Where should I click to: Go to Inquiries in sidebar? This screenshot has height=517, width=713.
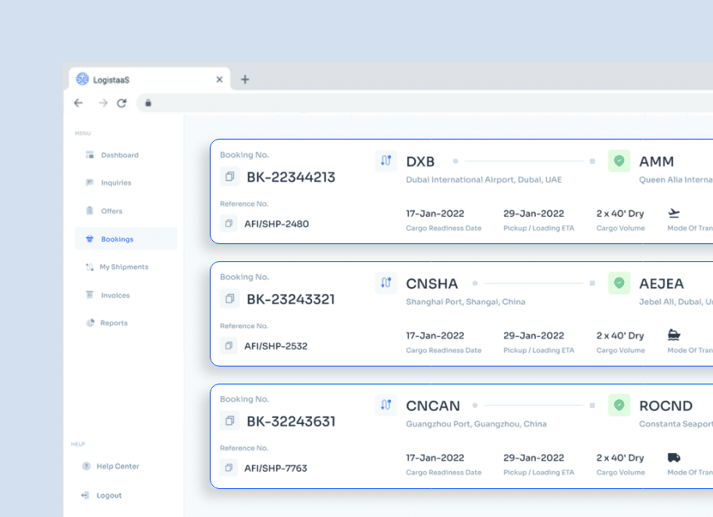(x=115, y=183)
